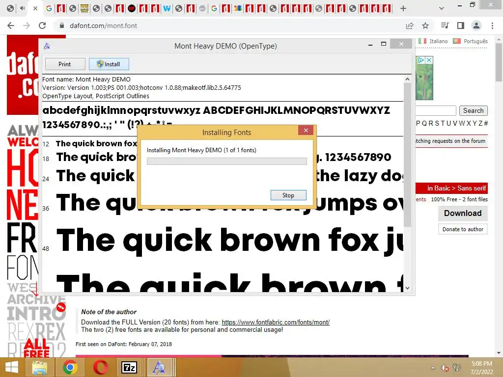503x377 pixels.
Task: Browse fonts starting with letter W
Action: 461,123
